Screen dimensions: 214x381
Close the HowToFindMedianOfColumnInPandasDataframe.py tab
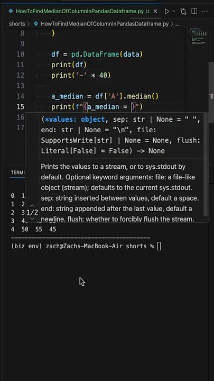pos(155,12)
